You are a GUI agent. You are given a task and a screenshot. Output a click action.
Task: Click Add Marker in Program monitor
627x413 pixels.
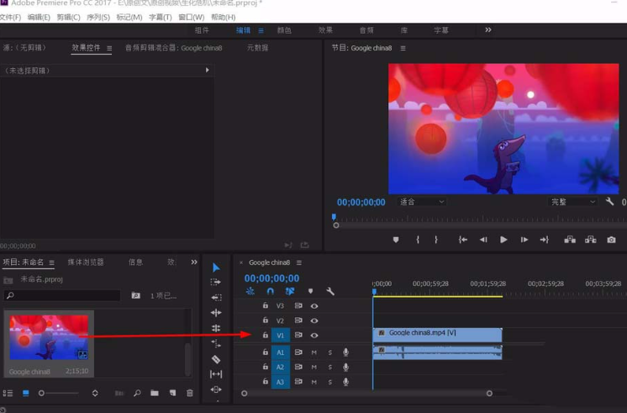pos(396,240)
